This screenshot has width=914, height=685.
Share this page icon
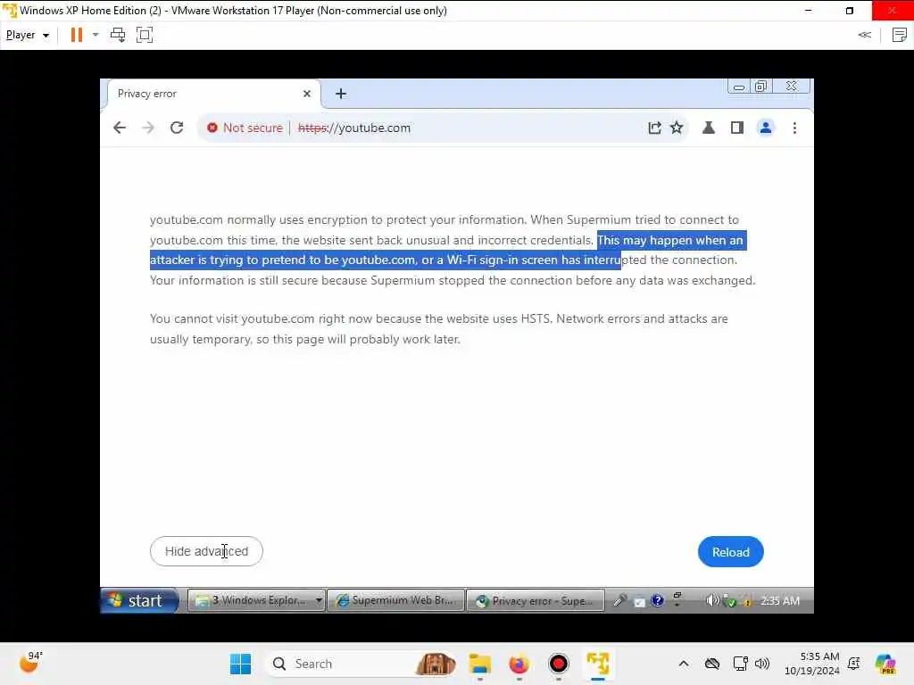coord(654,128)
